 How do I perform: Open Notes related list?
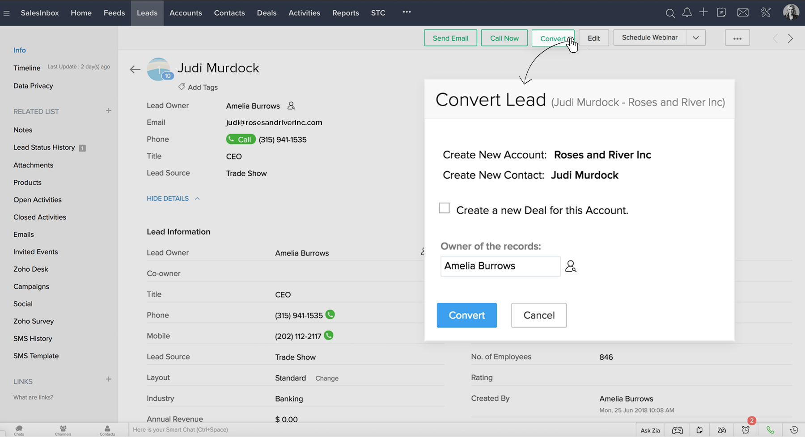(x=23, y=130)
